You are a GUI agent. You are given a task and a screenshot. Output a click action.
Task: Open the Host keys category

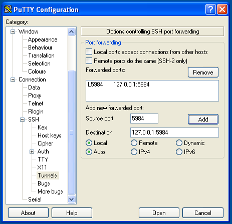point(50,135)
